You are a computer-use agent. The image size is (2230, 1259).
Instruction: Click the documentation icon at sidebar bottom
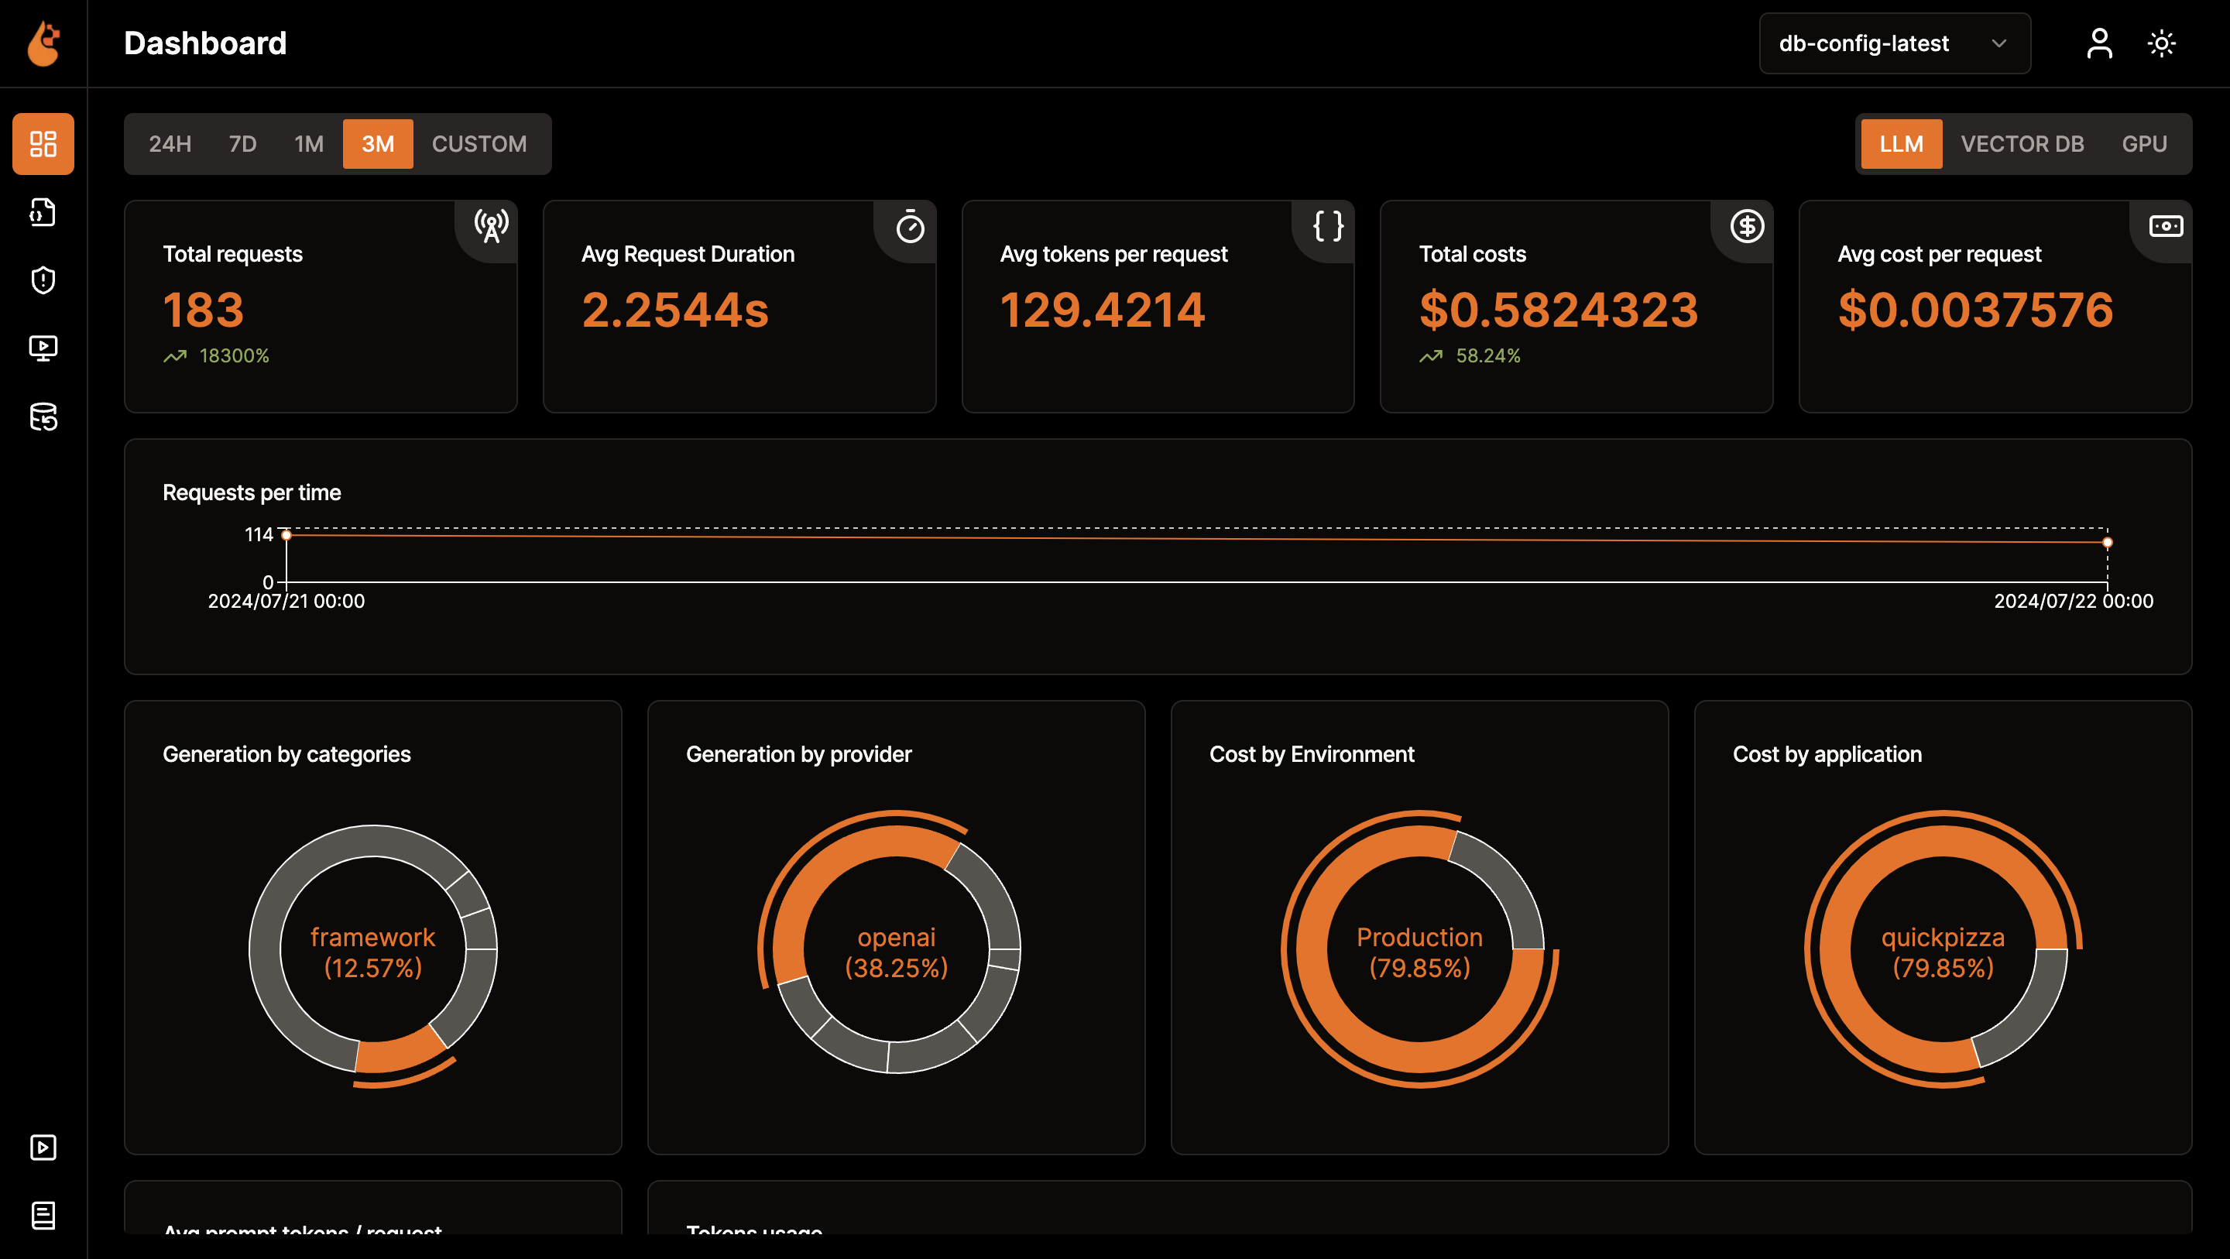(43, 1215)
